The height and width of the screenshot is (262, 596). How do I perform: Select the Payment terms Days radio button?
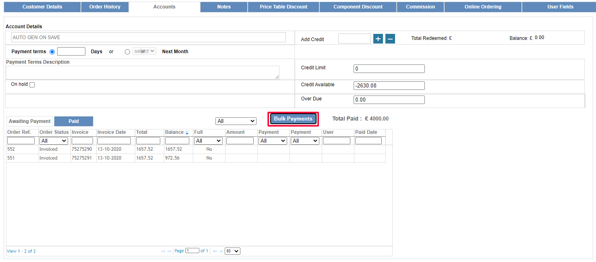click(x=52, y=52)
